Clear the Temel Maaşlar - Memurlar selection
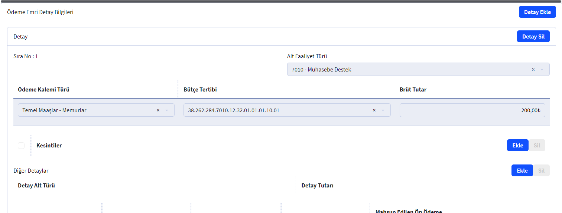The width and height of the screenshot is (562, 213). tap(158, 110)
